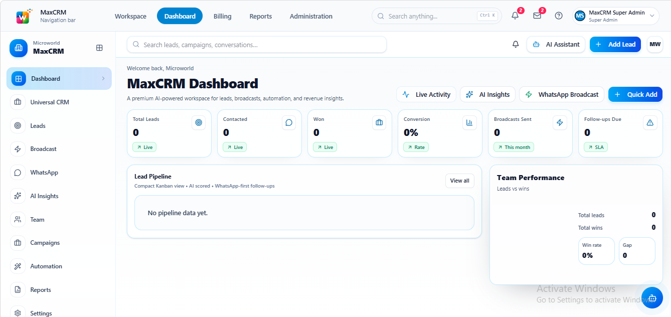Open WhatsApp Broadcast
671x317 pixels.
562,94
